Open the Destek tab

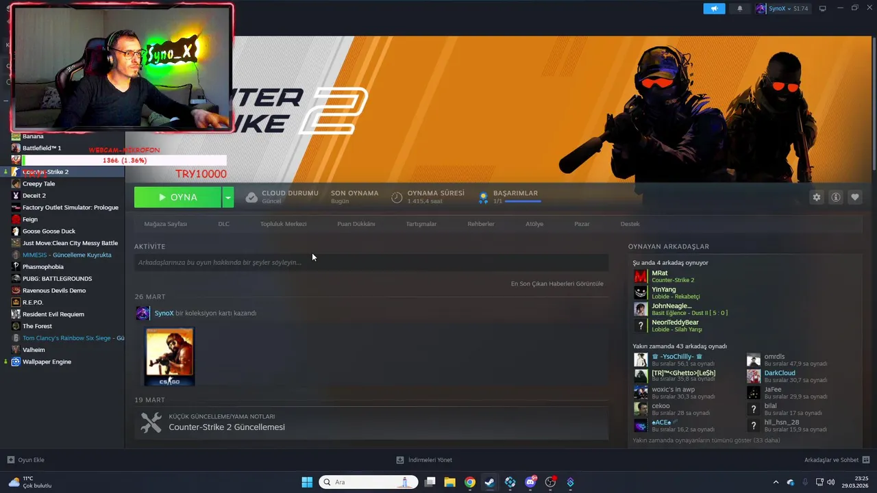click(x=630, y=224)
